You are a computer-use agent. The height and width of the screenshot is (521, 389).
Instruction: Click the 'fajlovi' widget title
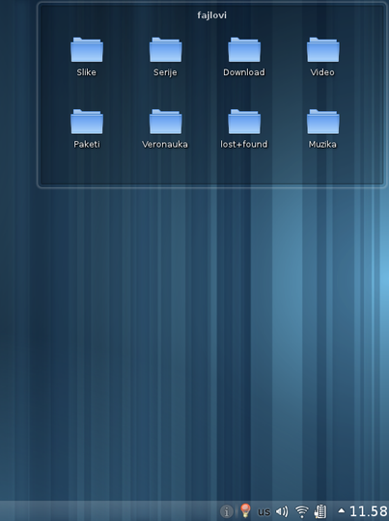211,15
